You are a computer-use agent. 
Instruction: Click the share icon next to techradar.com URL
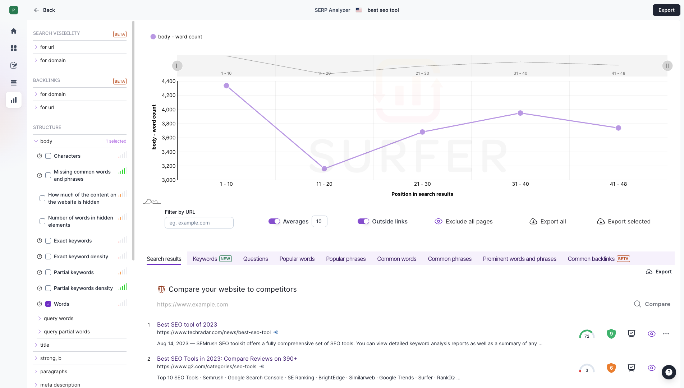[x=276, y=332]
